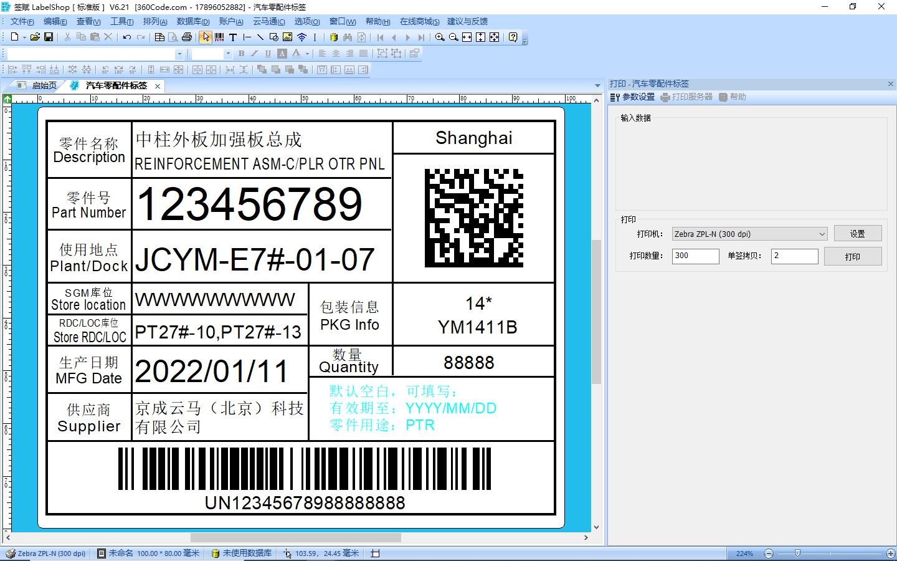Open the Zebra ZPL-N printer dropdown
This screenshot has width=897, height=561.
[x=821, y=234]
